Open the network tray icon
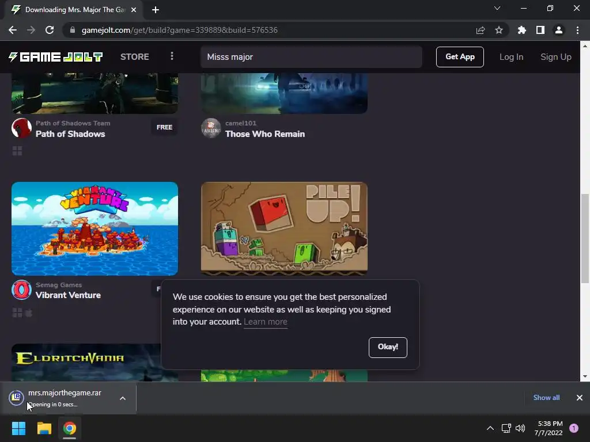The width and height of the screenshot is (590, 442). pyautogui.click(x=506, y=428)
